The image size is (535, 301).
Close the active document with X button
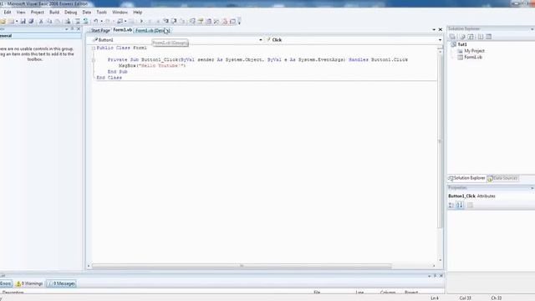click(441, 30)
